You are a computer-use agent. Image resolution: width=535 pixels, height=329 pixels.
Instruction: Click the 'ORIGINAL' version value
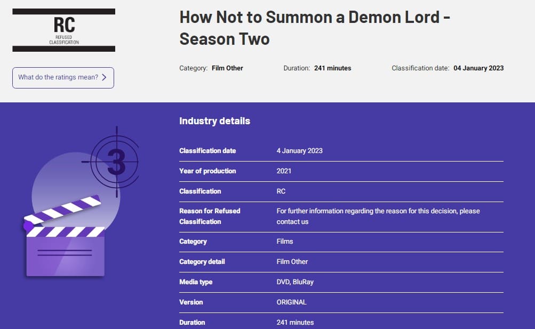pyautogui.click(x=291, y=302)
